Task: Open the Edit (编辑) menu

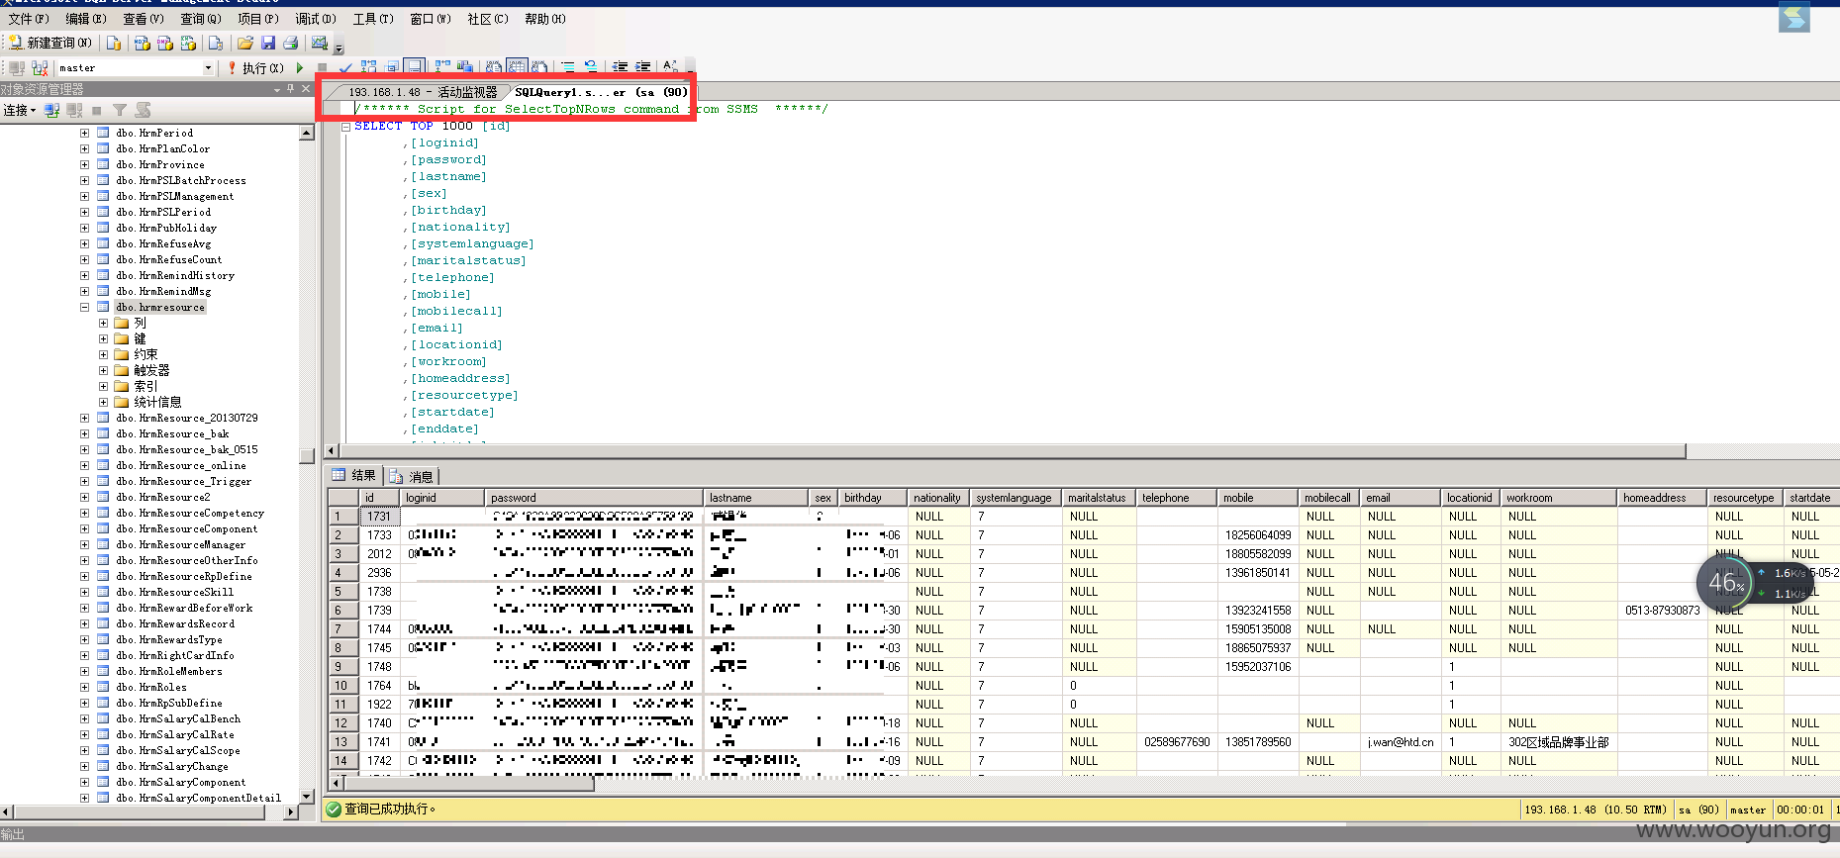Action: point(86,19)
